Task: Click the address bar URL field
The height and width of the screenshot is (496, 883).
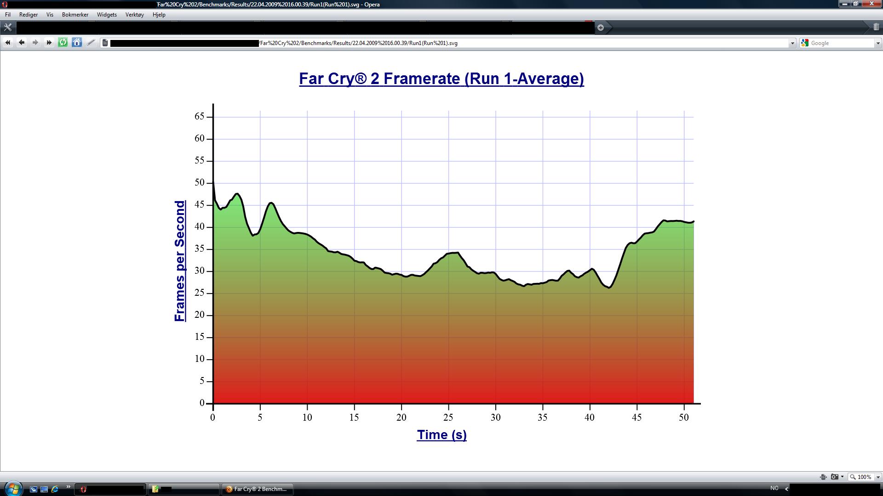Action: [x=448, y=43]
